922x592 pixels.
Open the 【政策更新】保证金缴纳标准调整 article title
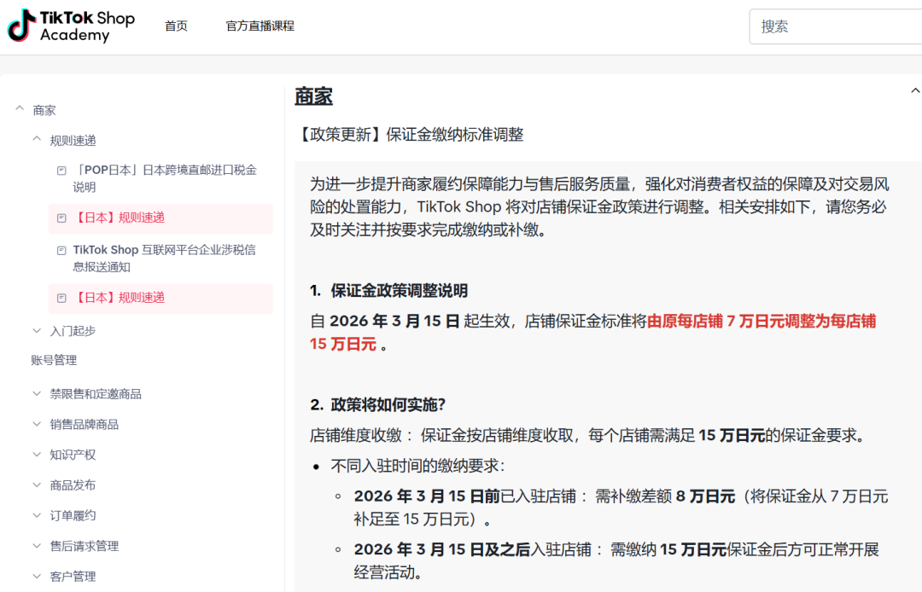click(411, 134)
